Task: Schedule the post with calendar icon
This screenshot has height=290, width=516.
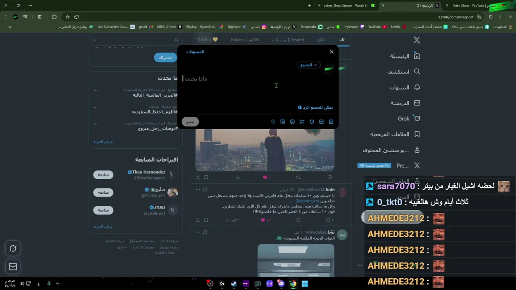Action: click(283, 122)
